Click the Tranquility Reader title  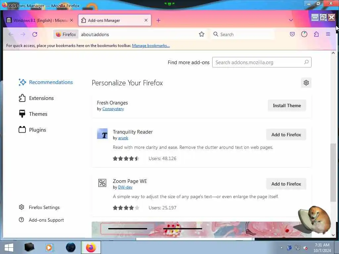(x=133, y=132)
